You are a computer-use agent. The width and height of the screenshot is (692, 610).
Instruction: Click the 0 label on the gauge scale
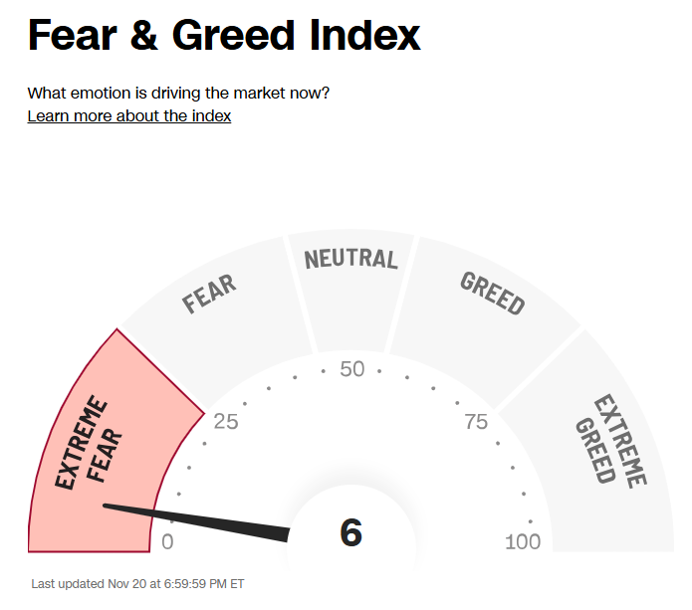coord(167,542)
